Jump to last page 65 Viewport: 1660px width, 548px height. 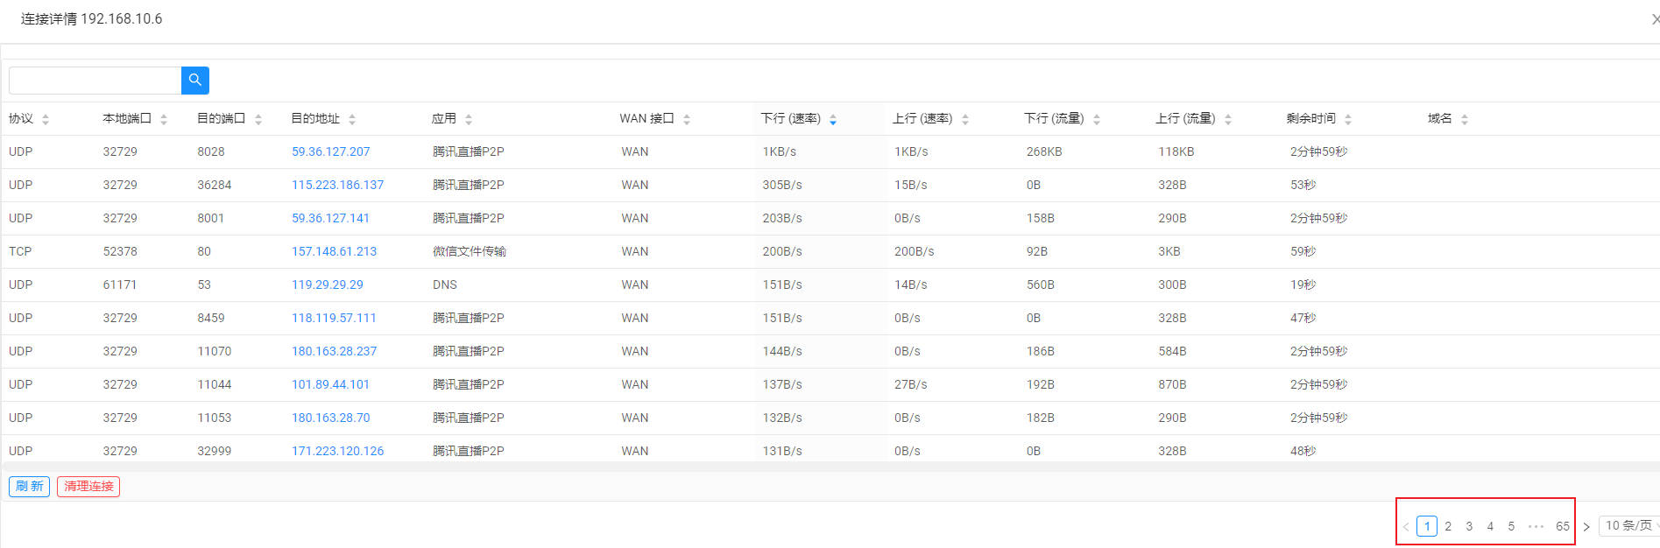1563,526
